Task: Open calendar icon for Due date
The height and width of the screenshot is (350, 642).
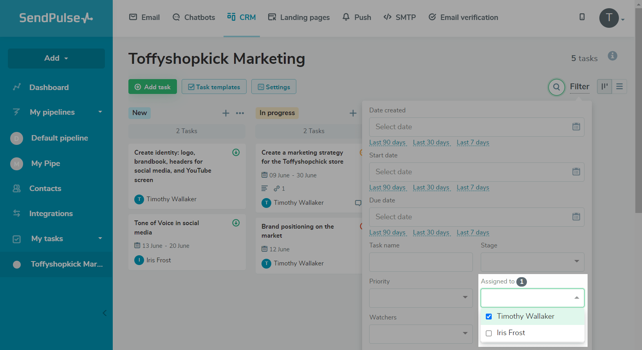Action: (576, 216)
